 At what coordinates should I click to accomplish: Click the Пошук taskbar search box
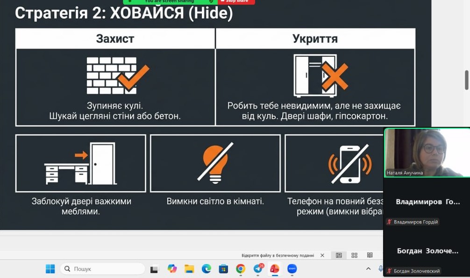(x=103, y=269)
